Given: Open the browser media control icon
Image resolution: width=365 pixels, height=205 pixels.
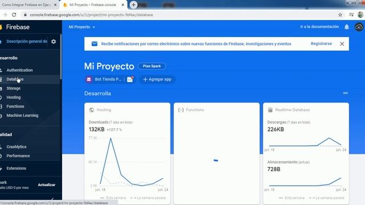Looking at the screenshot, I should pyautogui.click(x=351, y=15).
